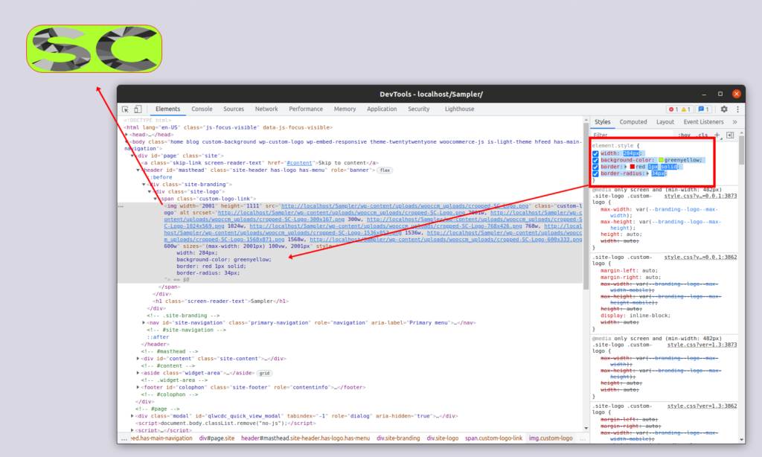
Task: Select the Styles pane tab
Action: point(602,122)
